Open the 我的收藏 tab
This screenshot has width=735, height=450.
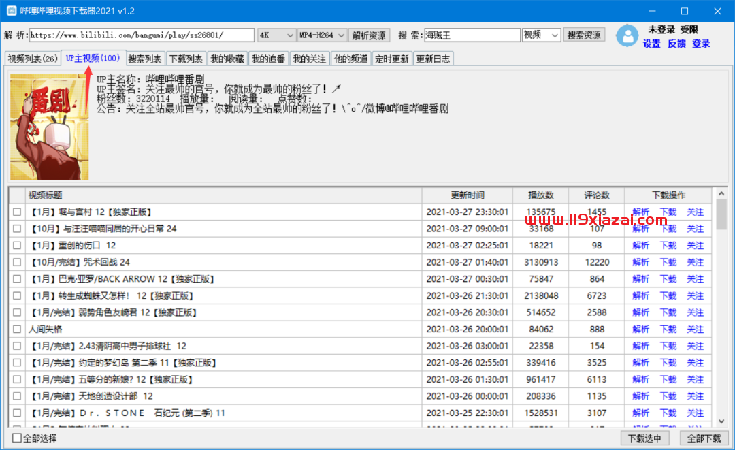click(227, 59)
